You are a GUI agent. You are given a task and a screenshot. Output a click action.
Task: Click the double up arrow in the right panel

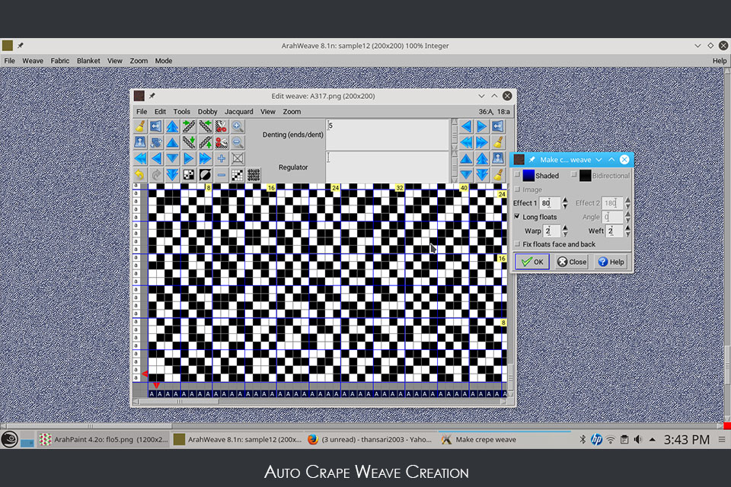tap(482, 158)
